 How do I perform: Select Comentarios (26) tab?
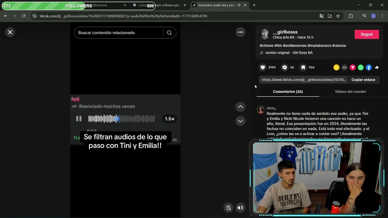coord(288,91)
